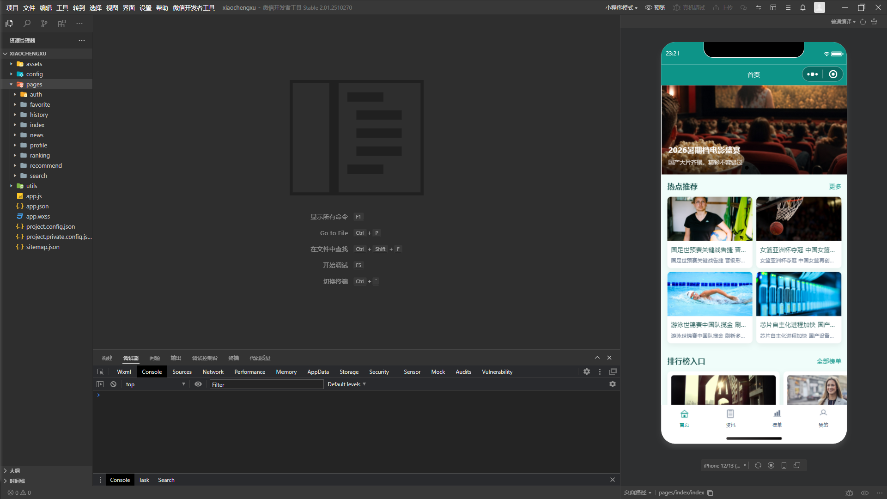Switch to the AppData devtools tab
Image resolution: width=887 pixels, height=499 pixels.
point(318,372)
